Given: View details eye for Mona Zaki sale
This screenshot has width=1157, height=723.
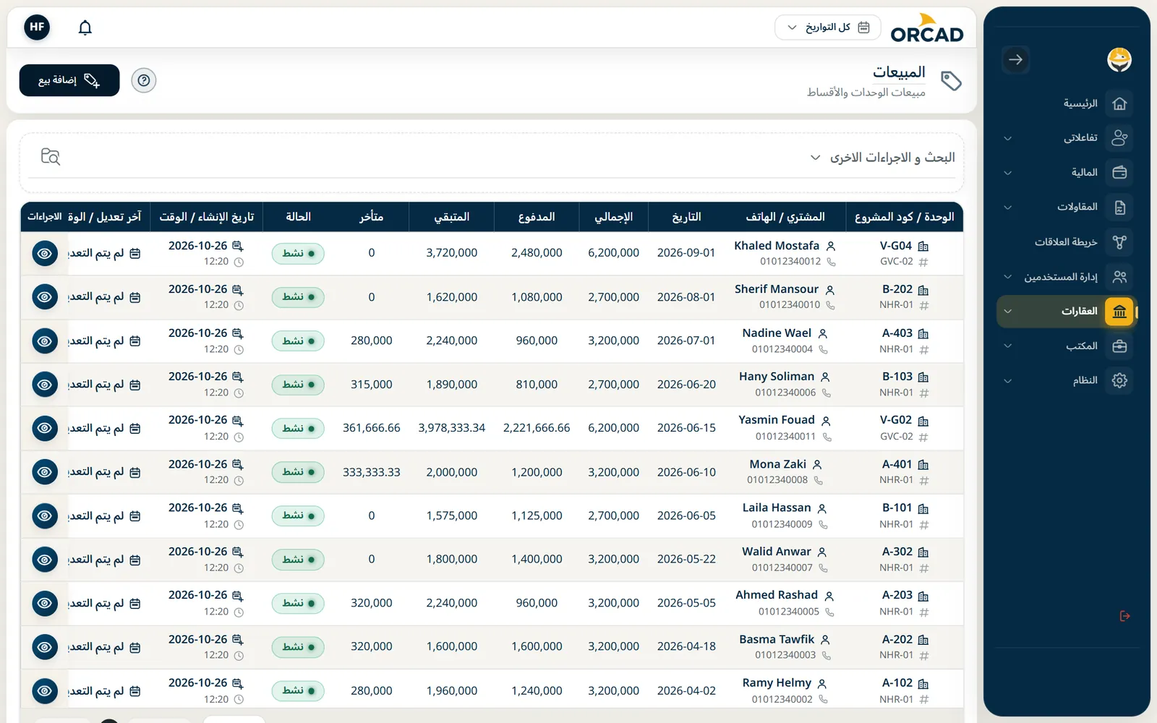Looking at the screenshot, I should pyautogui.click(x=45, y=472).
